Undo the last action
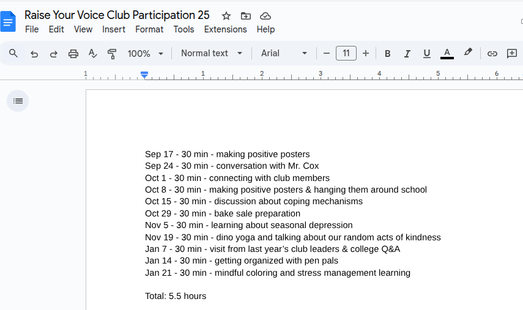 coord(34,53)
